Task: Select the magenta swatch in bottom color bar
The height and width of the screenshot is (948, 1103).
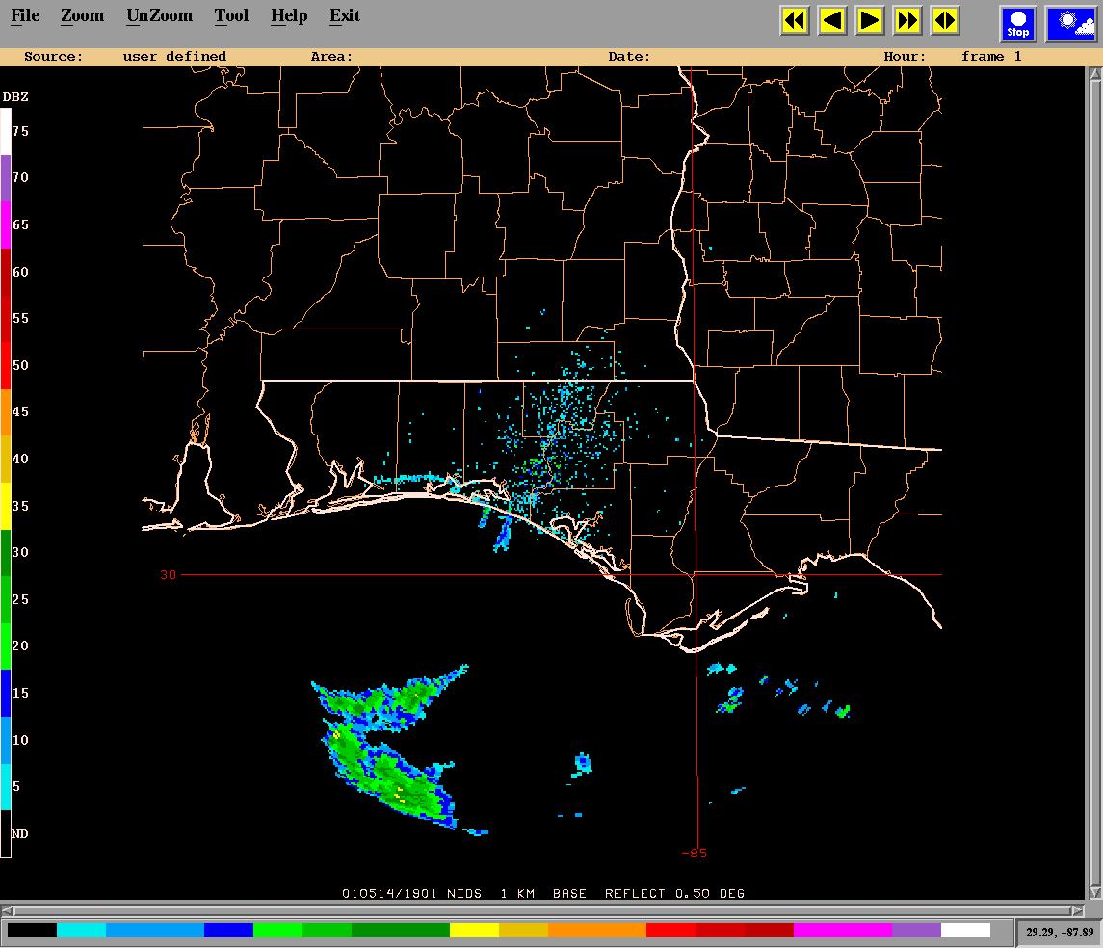Action: click(x=841, y=931)
